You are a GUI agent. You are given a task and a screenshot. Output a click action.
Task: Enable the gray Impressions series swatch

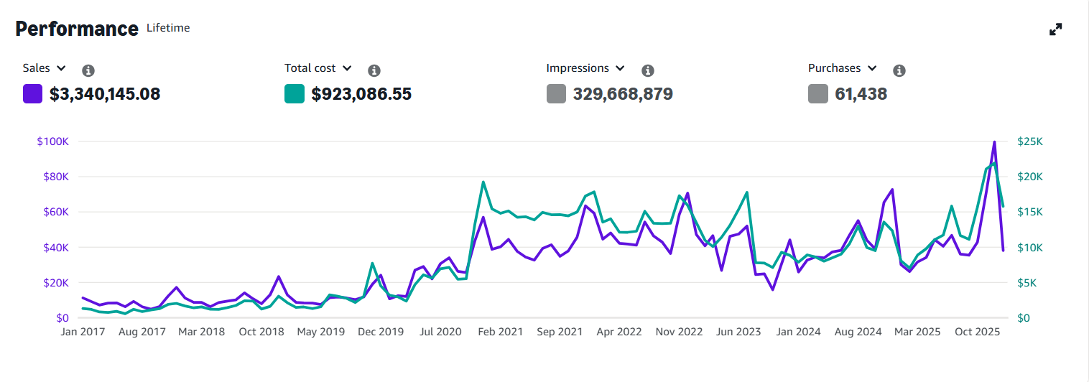557,94
